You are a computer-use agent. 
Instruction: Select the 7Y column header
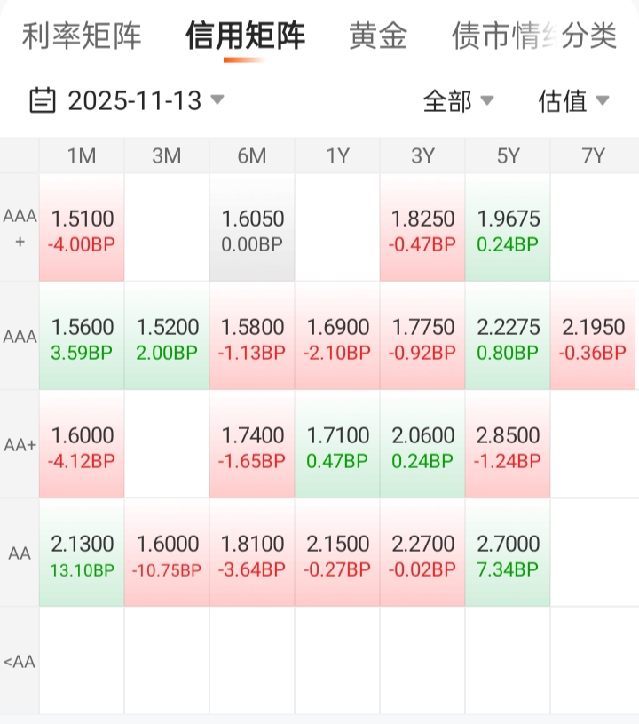[x=593, y=156]
